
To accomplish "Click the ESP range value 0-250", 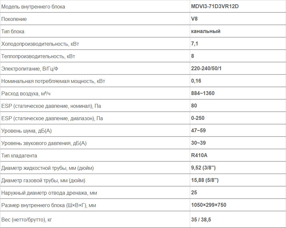I will click(198, 118).
